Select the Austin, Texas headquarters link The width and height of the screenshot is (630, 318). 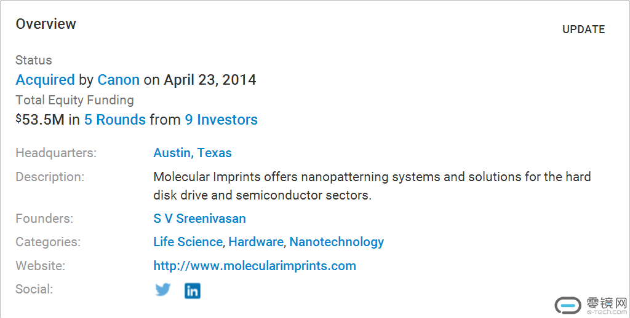coord(193,153)
